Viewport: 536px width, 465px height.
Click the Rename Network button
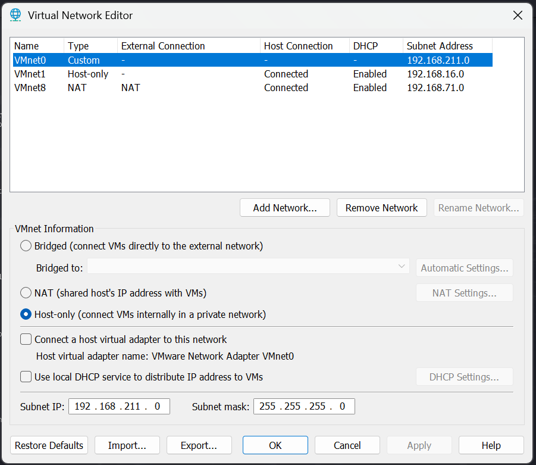click(x=478, y=208)
